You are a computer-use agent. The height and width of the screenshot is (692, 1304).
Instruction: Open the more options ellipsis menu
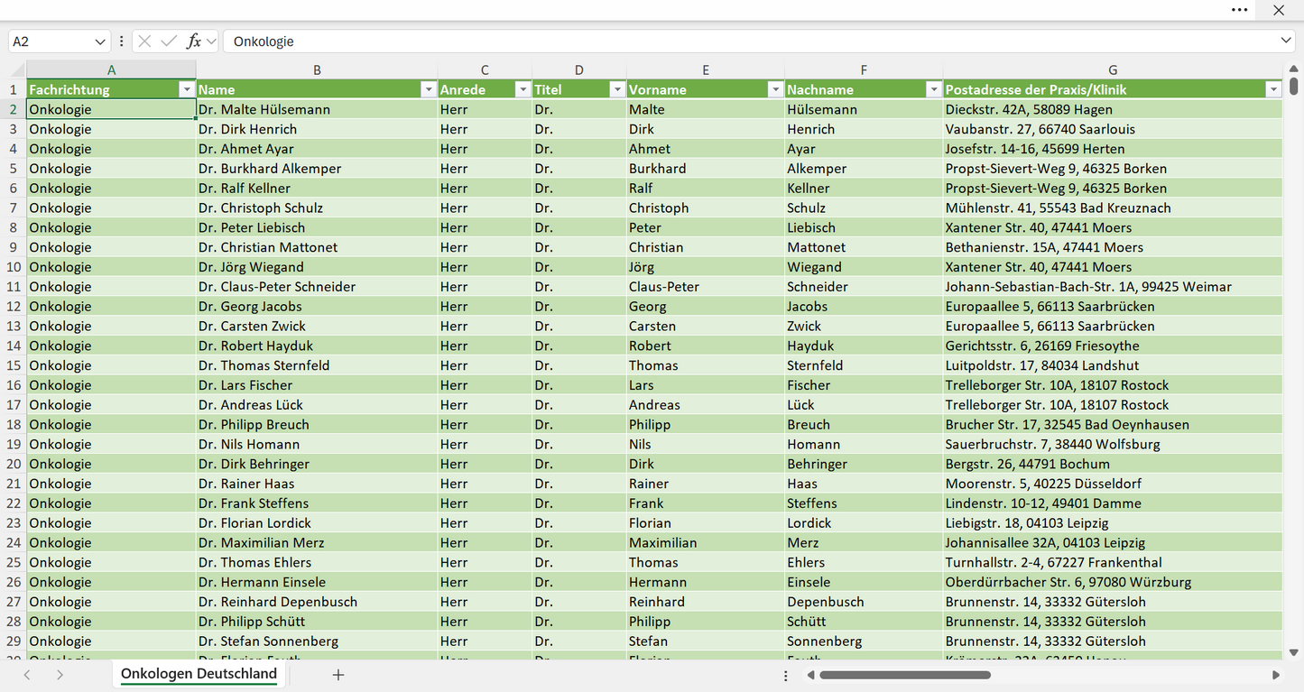[x=1240, y=10]
